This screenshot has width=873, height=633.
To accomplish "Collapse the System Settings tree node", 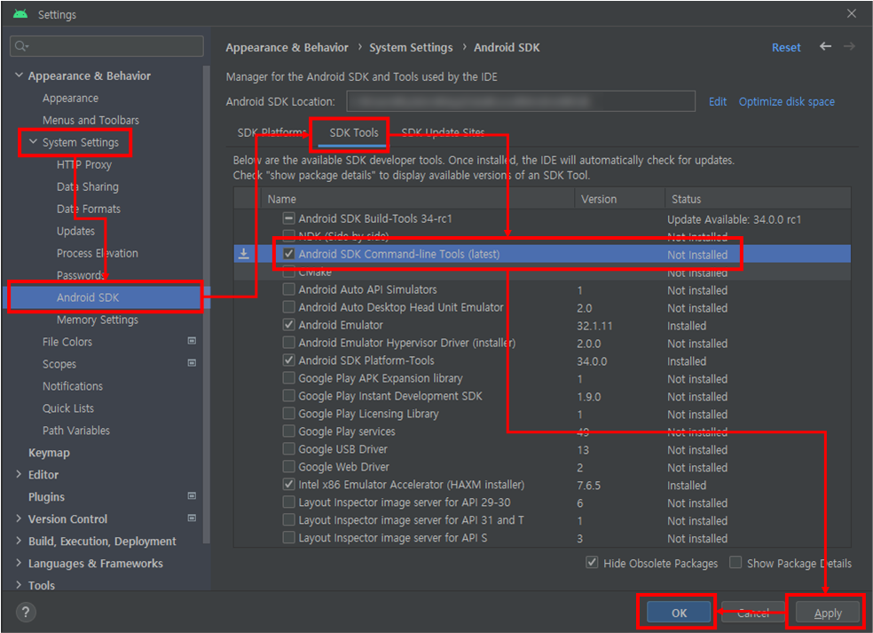I will [x=33, y=141].
